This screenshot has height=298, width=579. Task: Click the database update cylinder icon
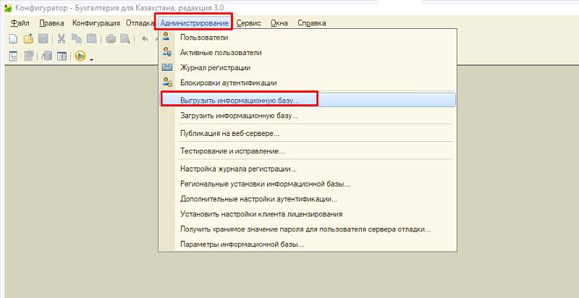tap(47, 56)
